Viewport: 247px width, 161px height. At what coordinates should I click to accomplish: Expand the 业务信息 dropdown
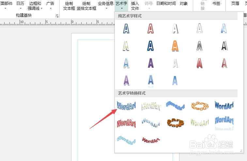point(106,5)
